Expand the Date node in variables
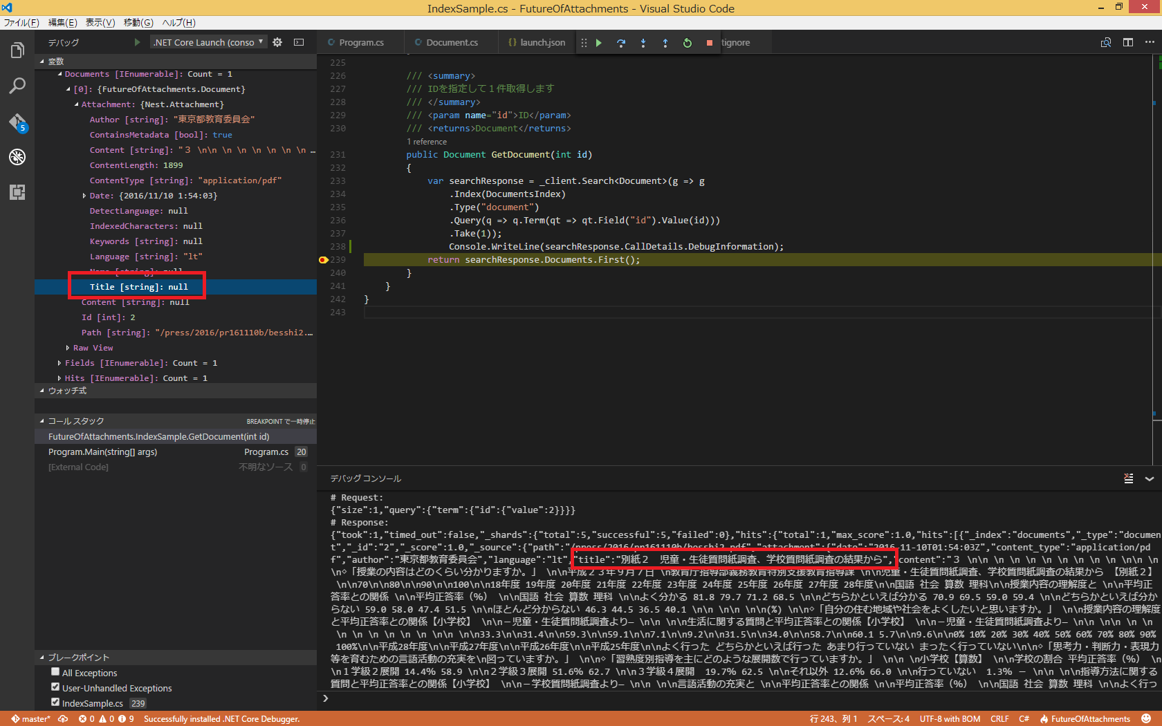Screen dimensions: 1162x726 point(84,196)
